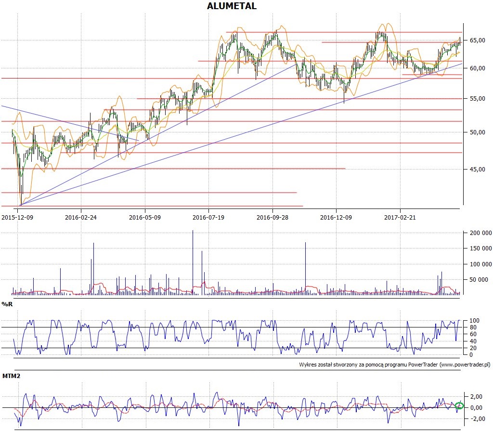Select the 50 000 volume axis label
Screen dimensions: 493x431
pos(479,280)
